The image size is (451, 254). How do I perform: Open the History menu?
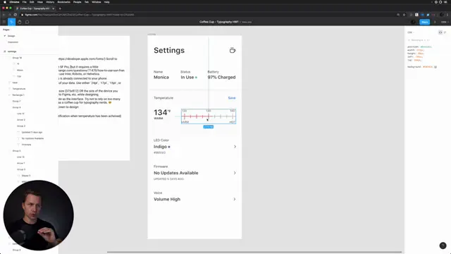click(x=50, y=2)
